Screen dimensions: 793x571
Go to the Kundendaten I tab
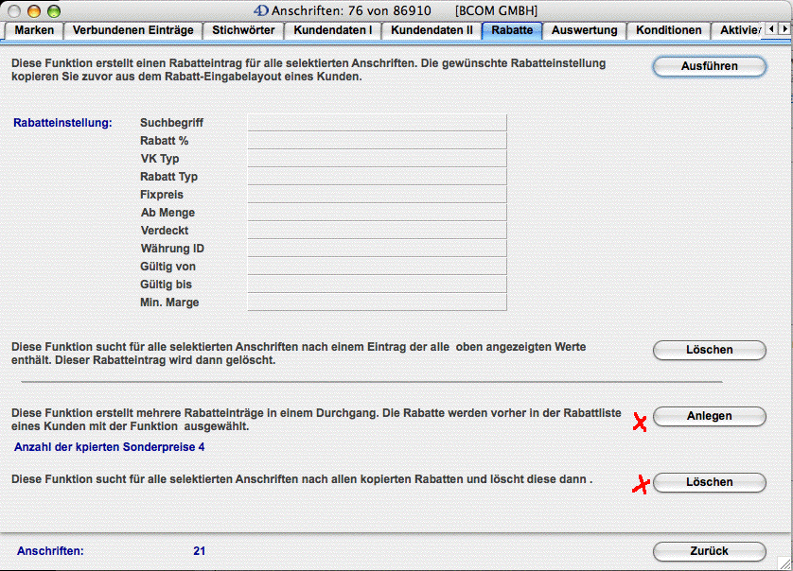click(x=333, y=30)
